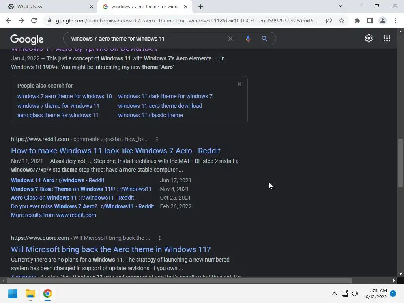Viewport: 404px width, 303px height.
Task: Bookmark this tab with star icon
Action: pyautogui.click(x=342, y=21)
